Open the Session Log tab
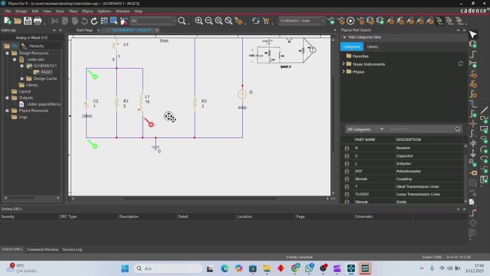 point(72,249)
